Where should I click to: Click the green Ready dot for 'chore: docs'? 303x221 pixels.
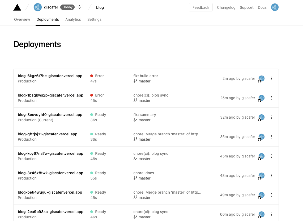click(x=92, y=173)
